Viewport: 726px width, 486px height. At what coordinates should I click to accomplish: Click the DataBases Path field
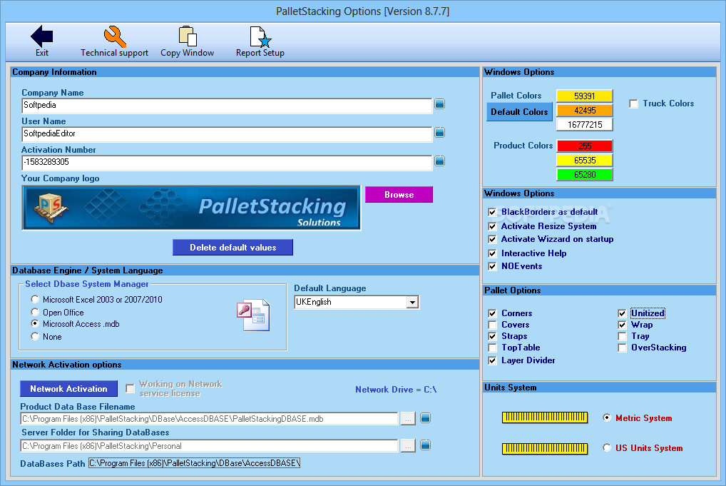pyautogui.click(x=195, y=463)
